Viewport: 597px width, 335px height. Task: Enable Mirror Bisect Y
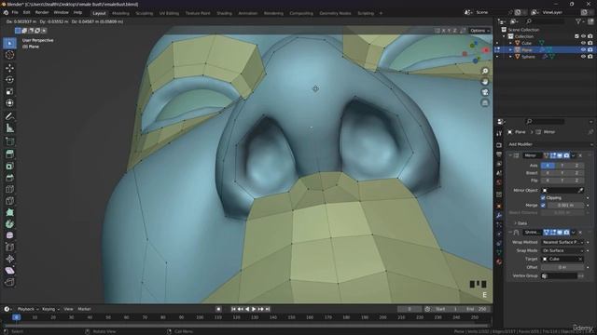(x=562, y=173)
